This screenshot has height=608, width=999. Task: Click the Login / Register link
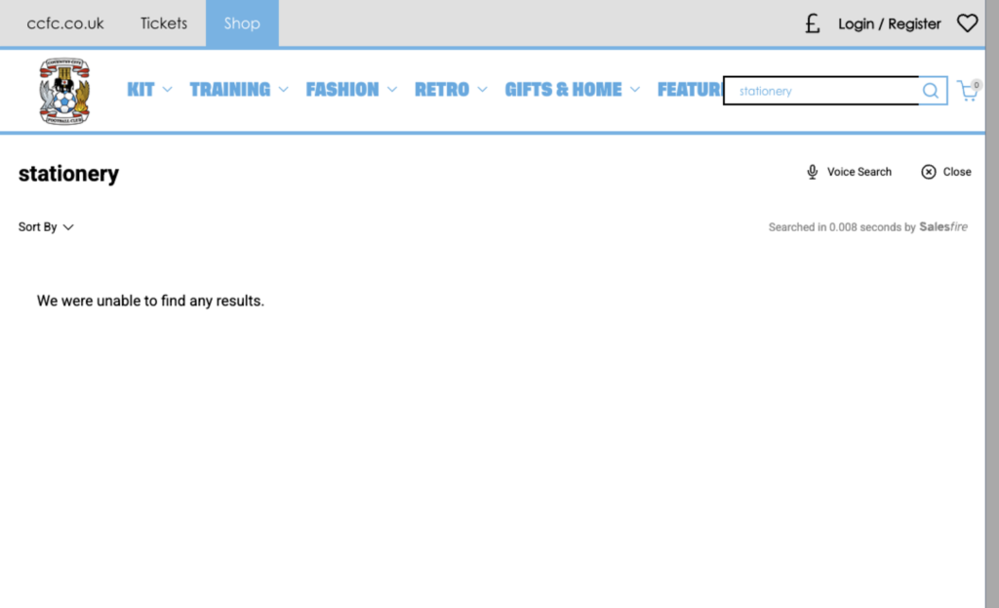[889, 23]
